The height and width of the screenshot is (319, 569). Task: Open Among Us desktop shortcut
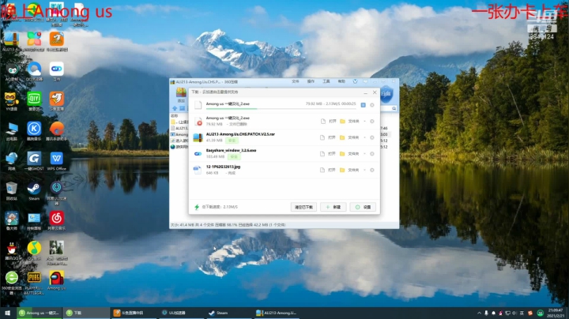(56, 280)
